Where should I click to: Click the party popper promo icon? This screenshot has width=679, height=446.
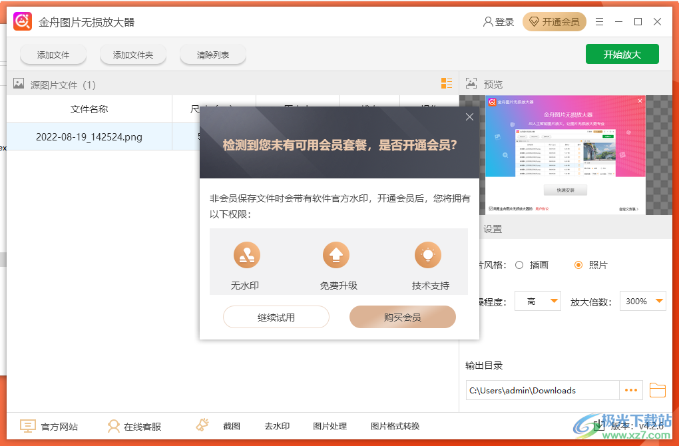click(202, 425)
